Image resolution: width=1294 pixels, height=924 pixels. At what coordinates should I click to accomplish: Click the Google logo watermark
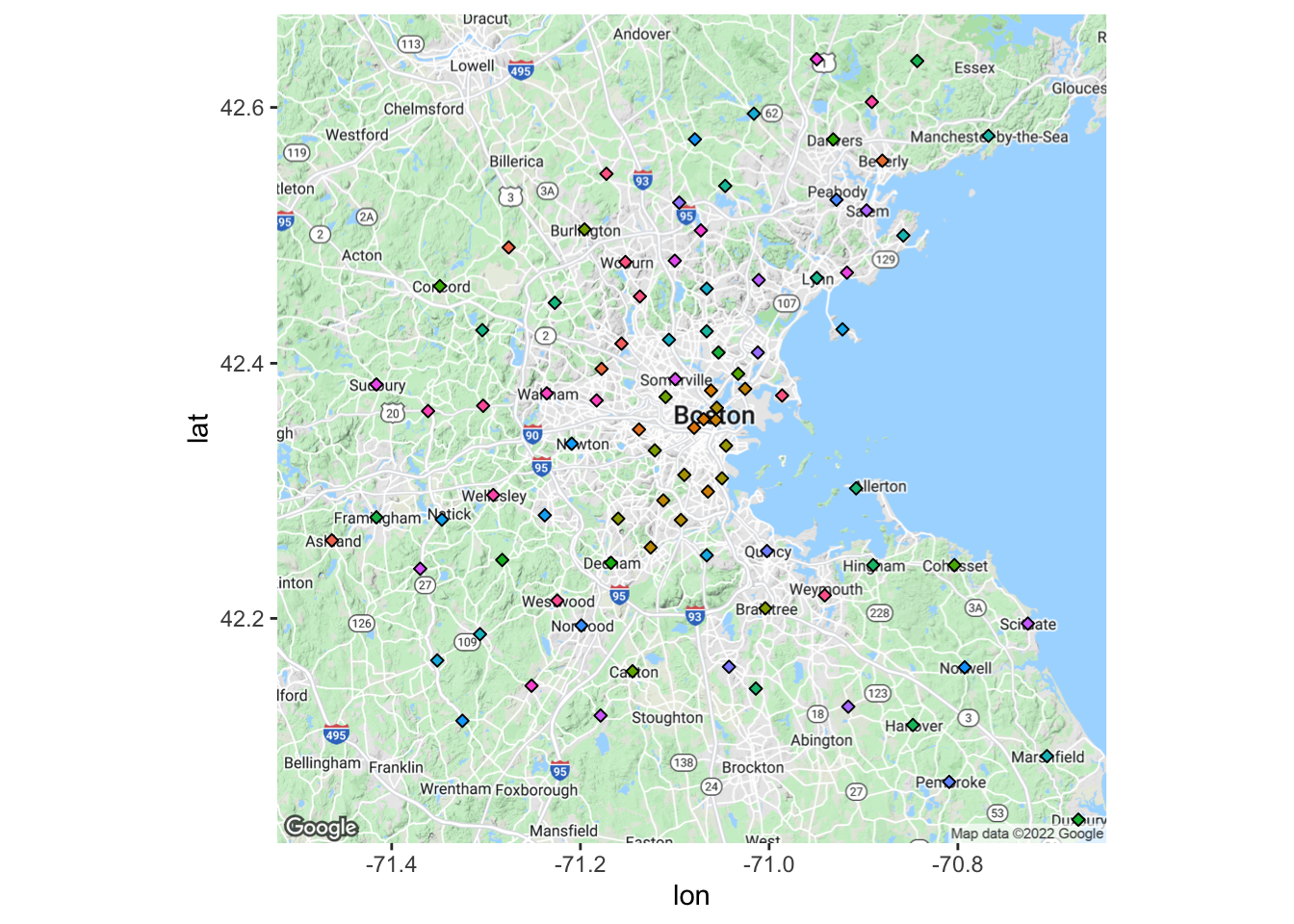[x=322, y=826]
